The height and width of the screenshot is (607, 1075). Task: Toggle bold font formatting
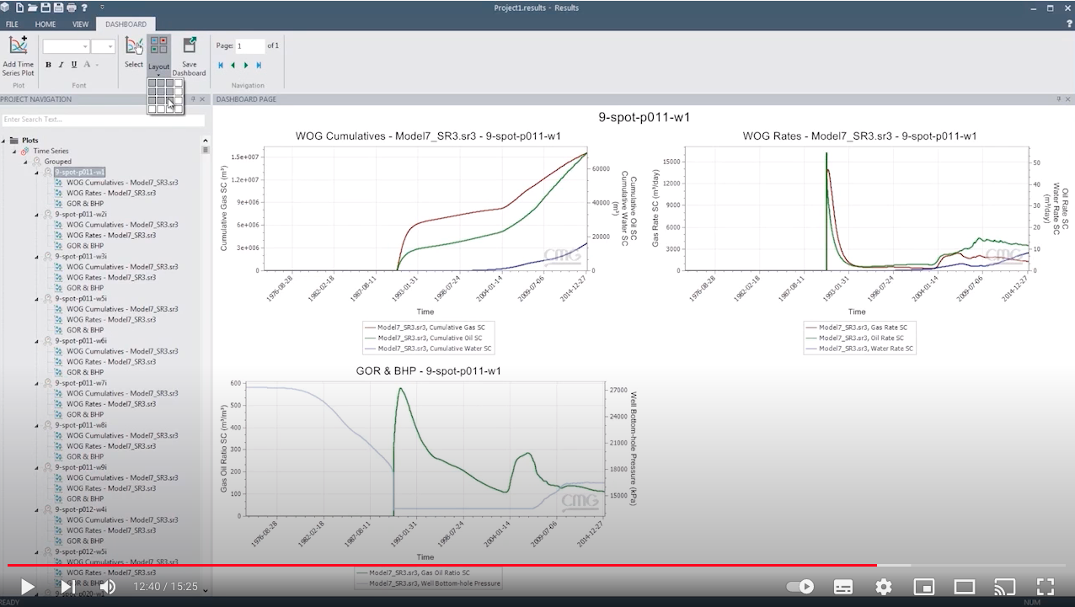48,65
